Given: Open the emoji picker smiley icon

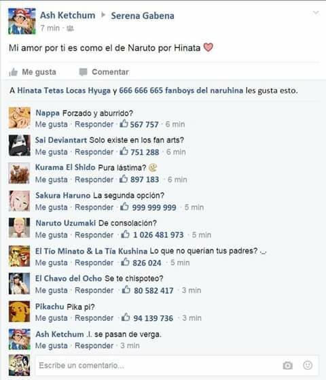Looking at the screenshot, I should coord(308,365).
